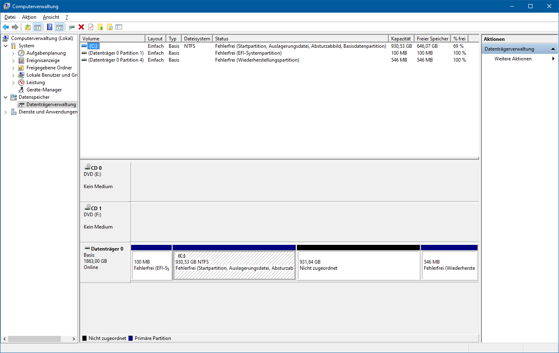Select Freigegebene Ordner icon in tree
559x353 pixels.
21,68
